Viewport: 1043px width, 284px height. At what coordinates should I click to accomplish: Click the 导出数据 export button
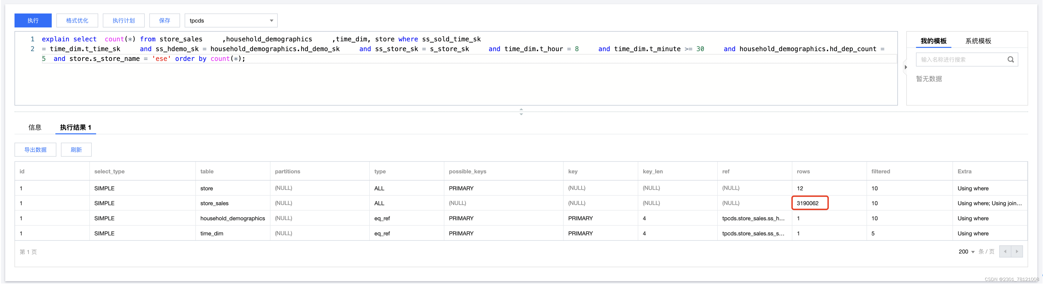coord(35,150)
